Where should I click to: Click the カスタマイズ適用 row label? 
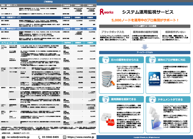[x=25, y=77]
